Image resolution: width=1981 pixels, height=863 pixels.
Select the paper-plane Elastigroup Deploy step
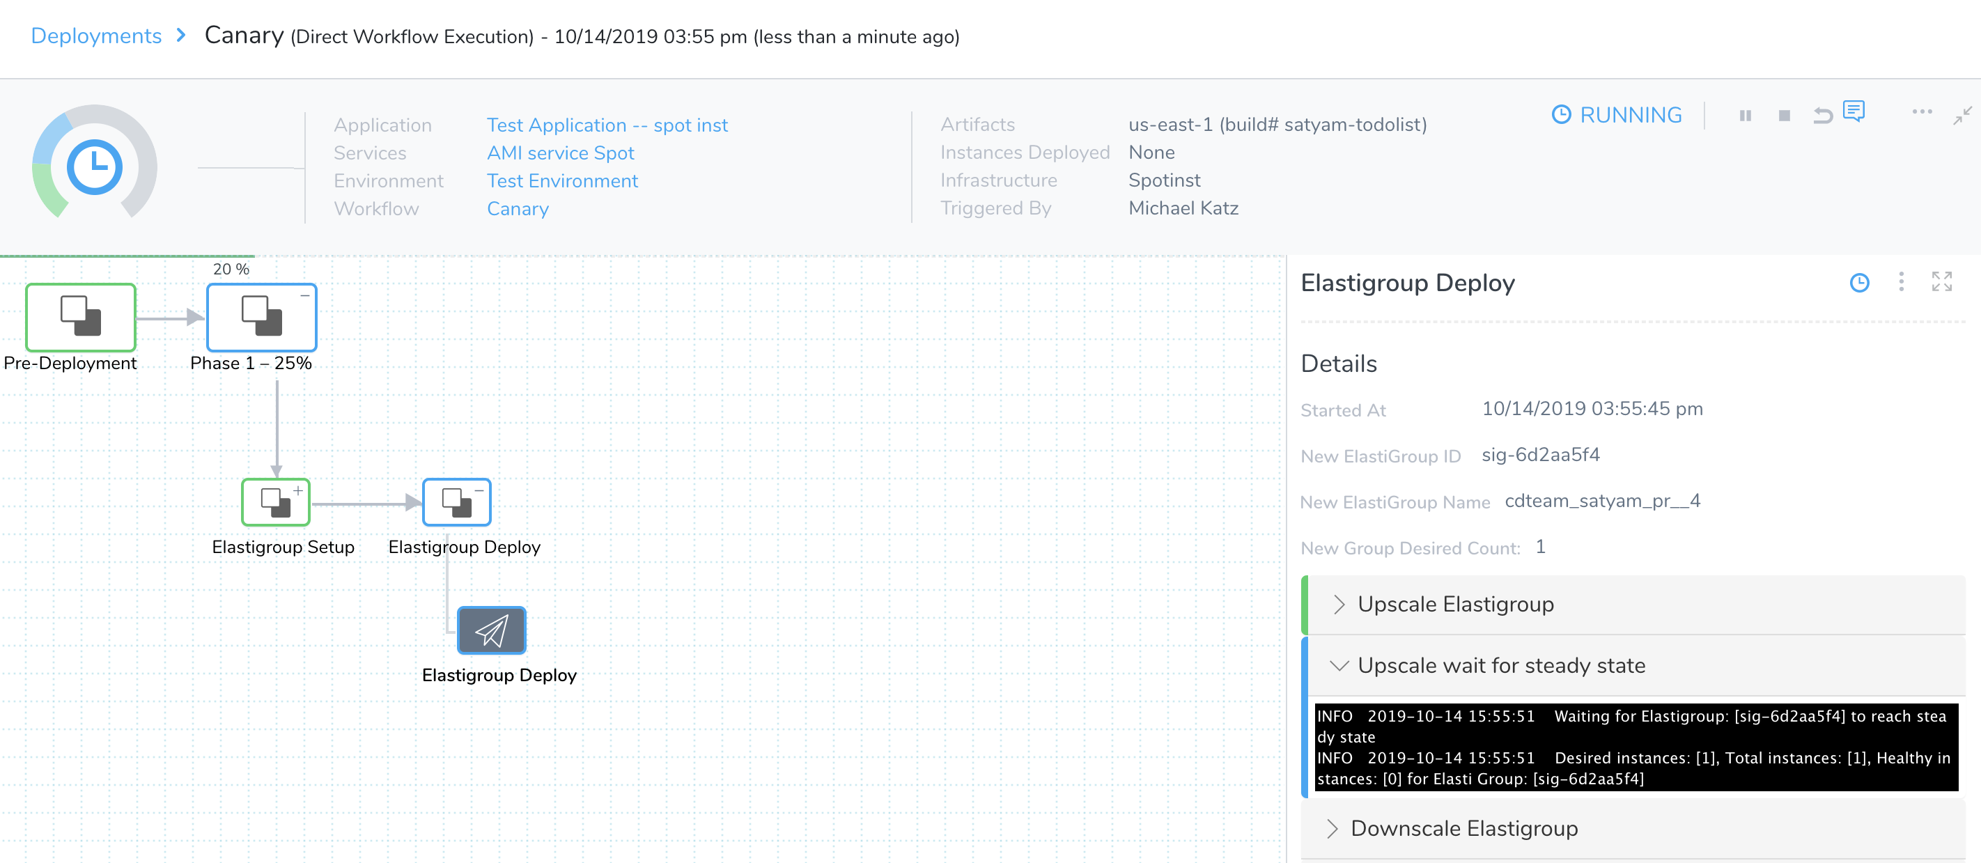pyautogui.click(x=491, y=631)
